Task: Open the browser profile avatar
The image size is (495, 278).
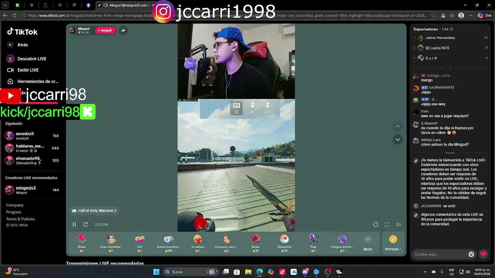Action: tap(461, 15)
